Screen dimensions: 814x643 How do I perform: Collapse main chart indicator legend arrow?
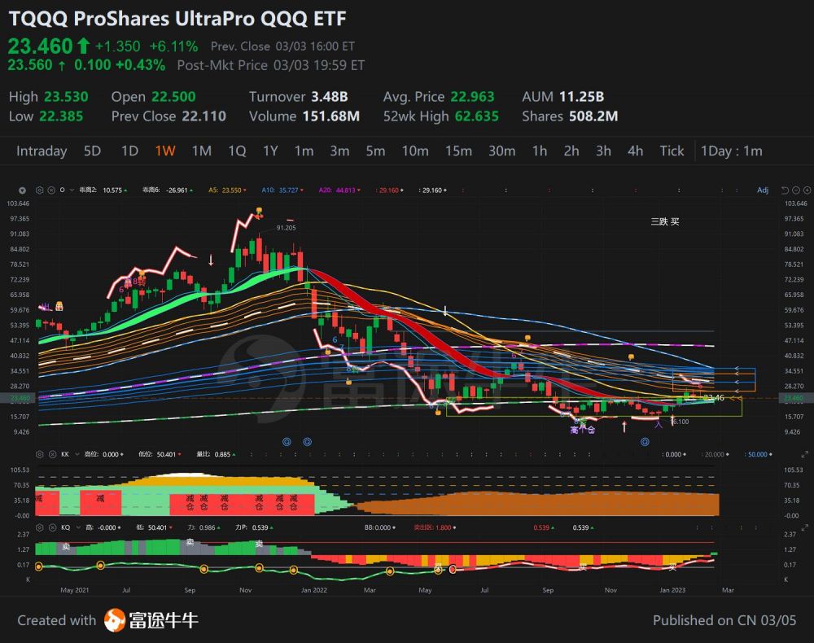22,190
